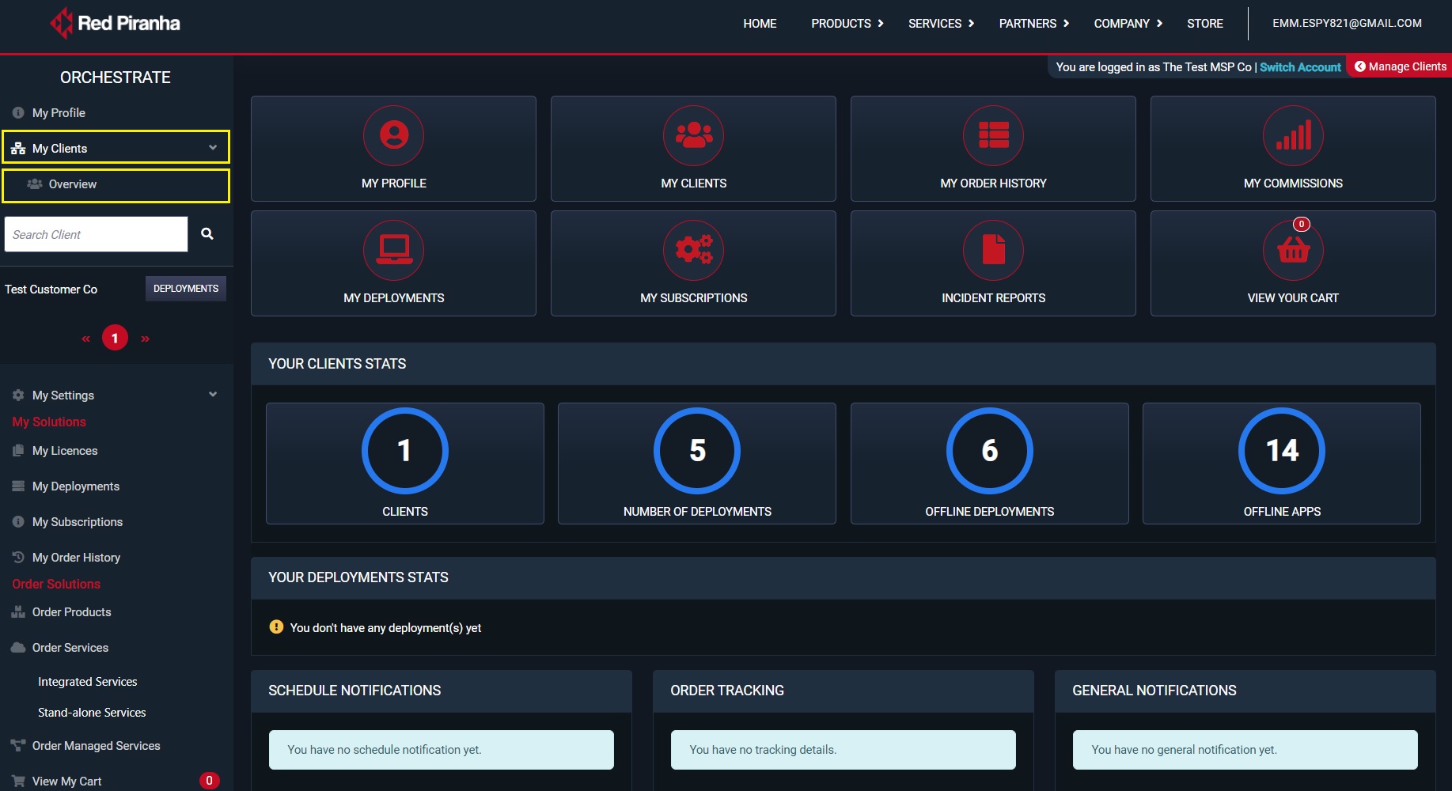The height and width of the screenshot is (791, 1452).
Task: Click the network icon beside My Clients
Action: 18,148
